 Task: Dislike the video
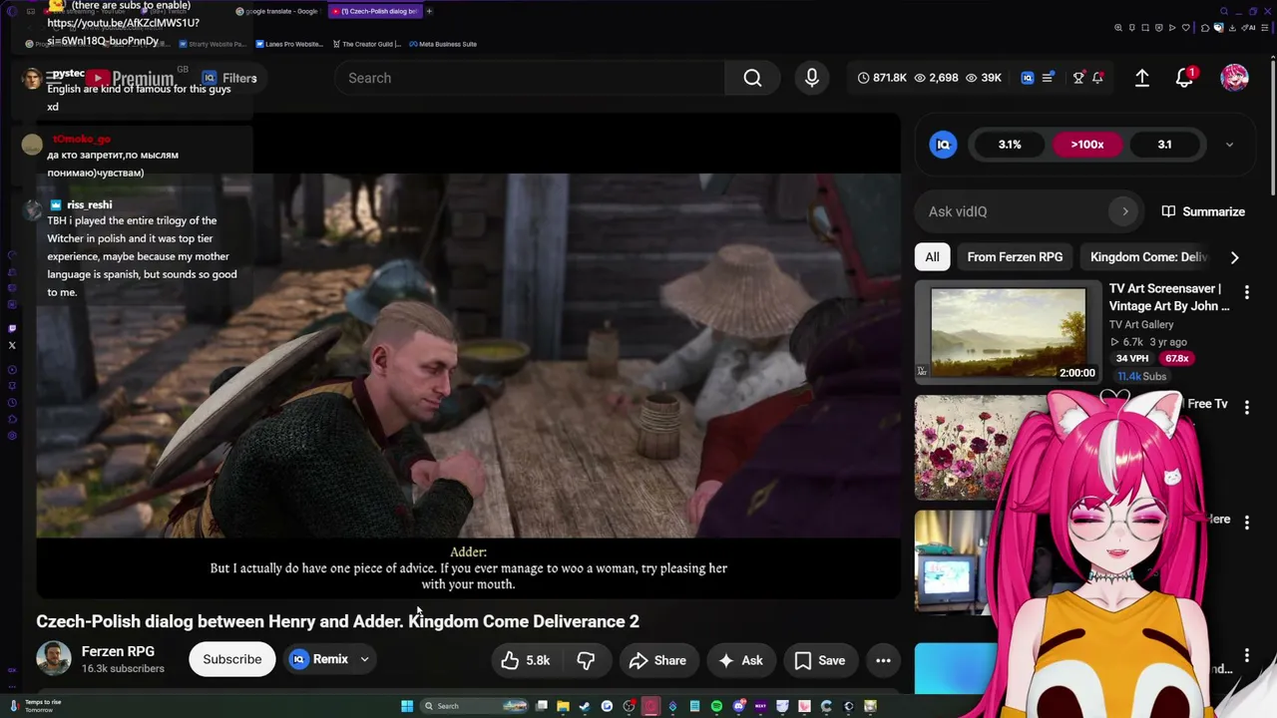point(586,660)
